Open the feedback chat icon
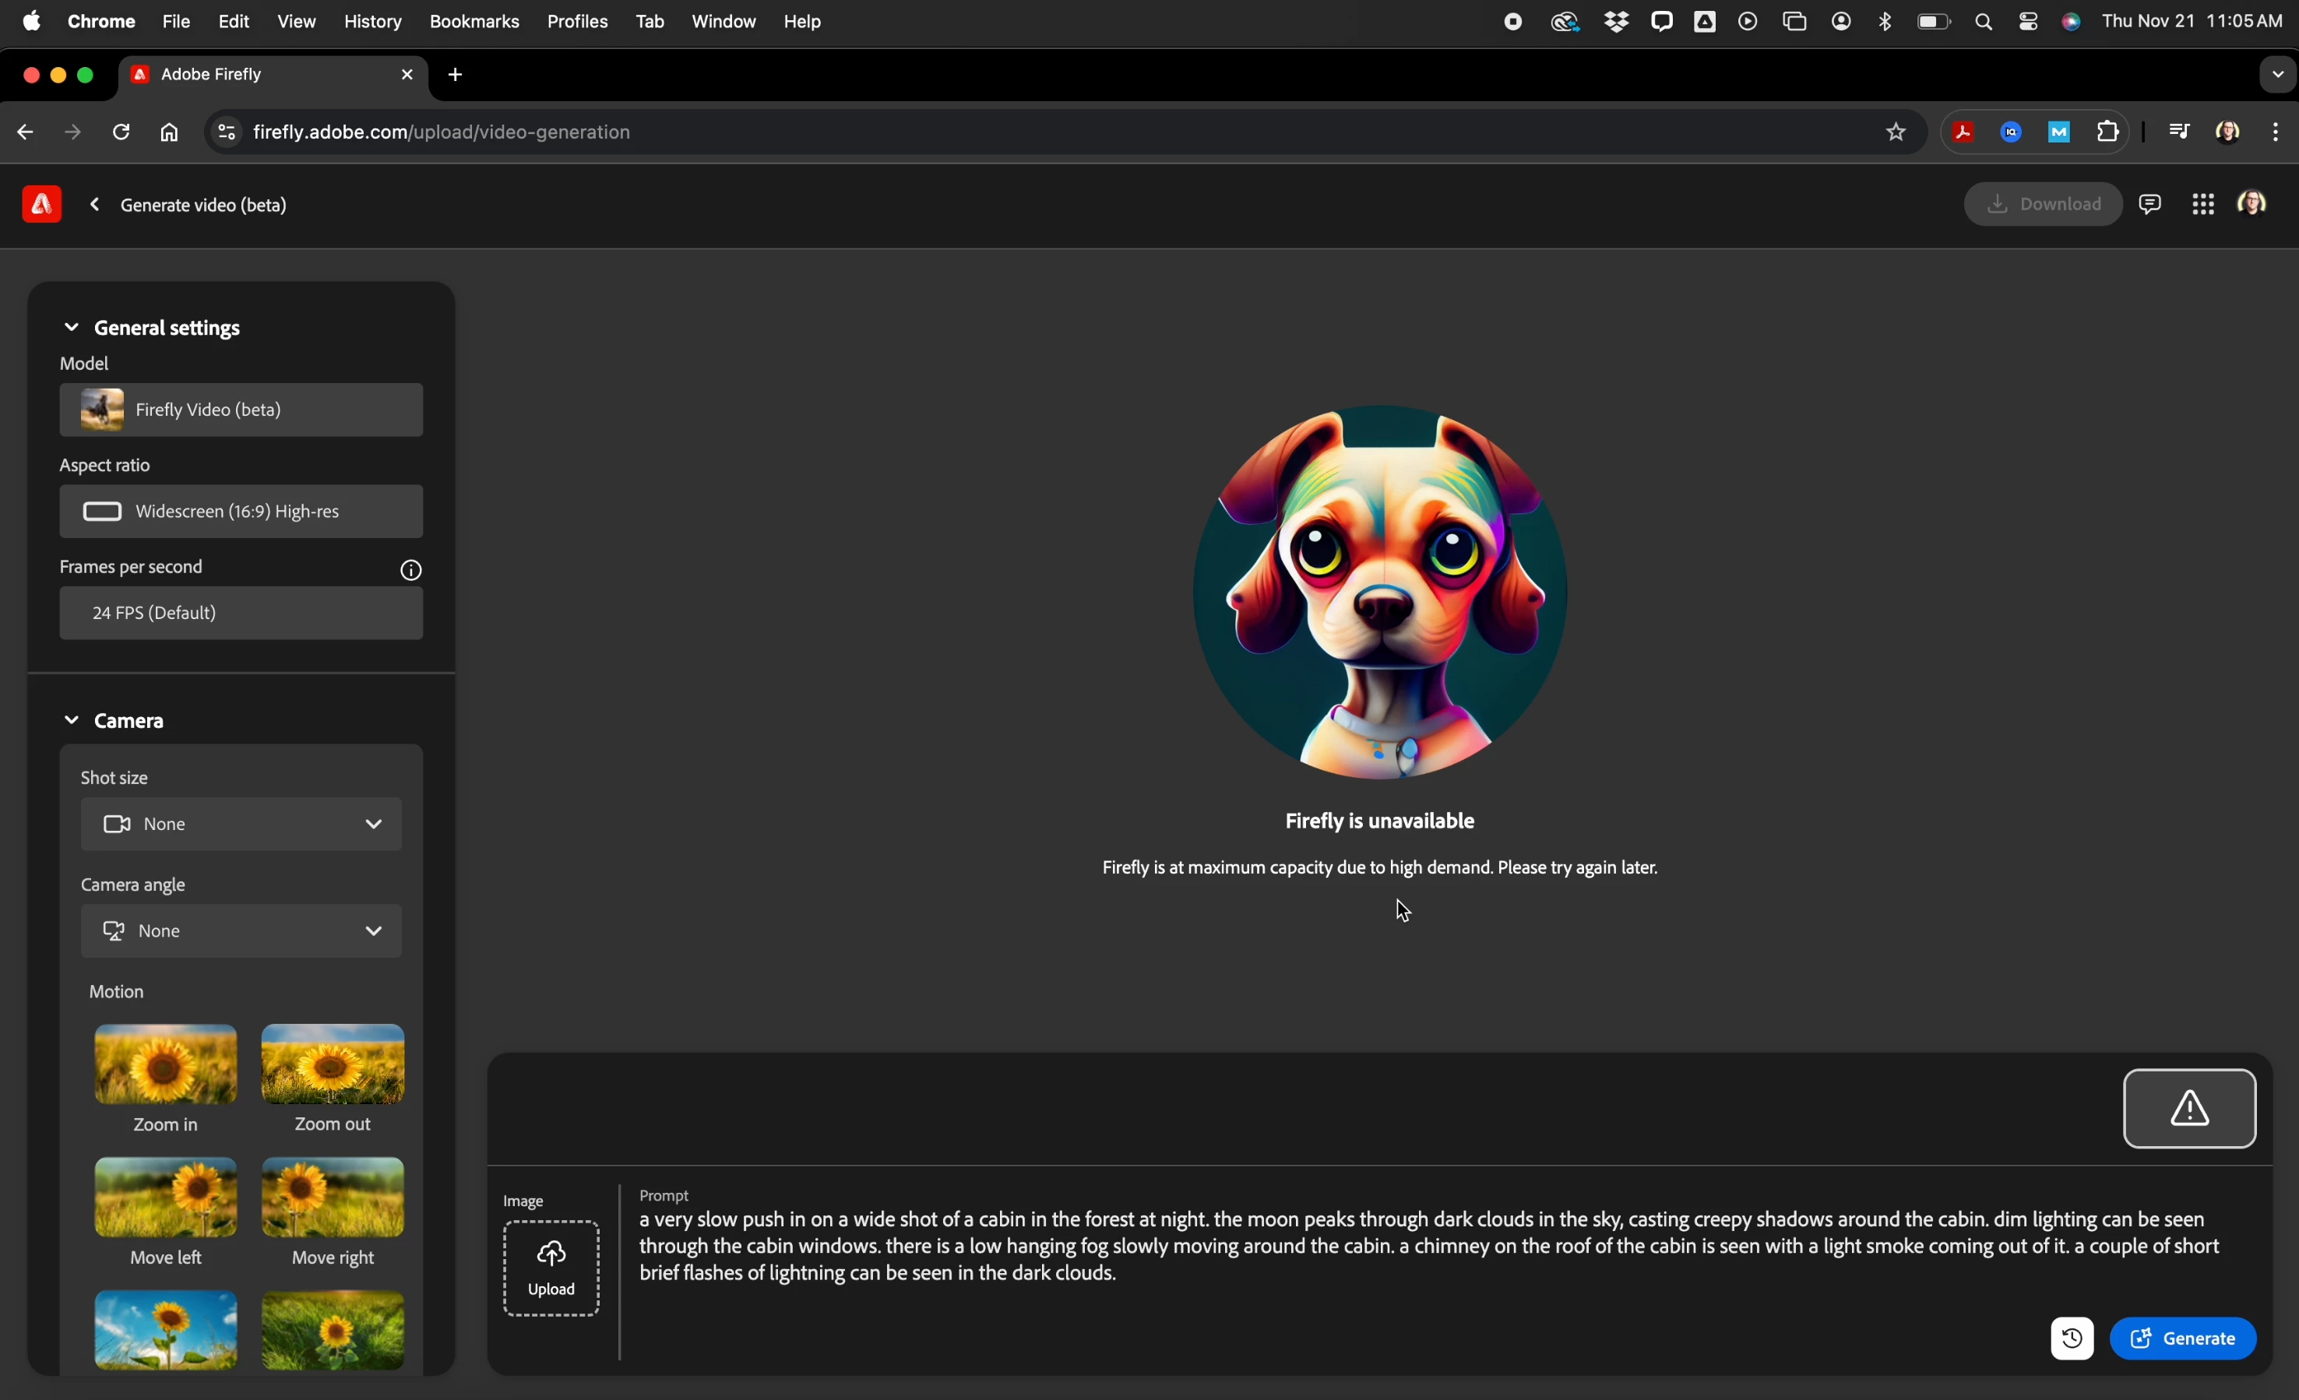 coord(2151,204)
